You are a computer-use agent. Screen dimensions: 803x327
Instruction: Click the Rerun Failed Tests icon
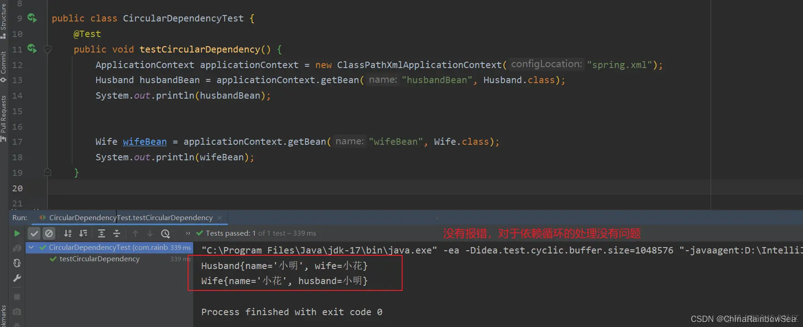coord(17,248)
